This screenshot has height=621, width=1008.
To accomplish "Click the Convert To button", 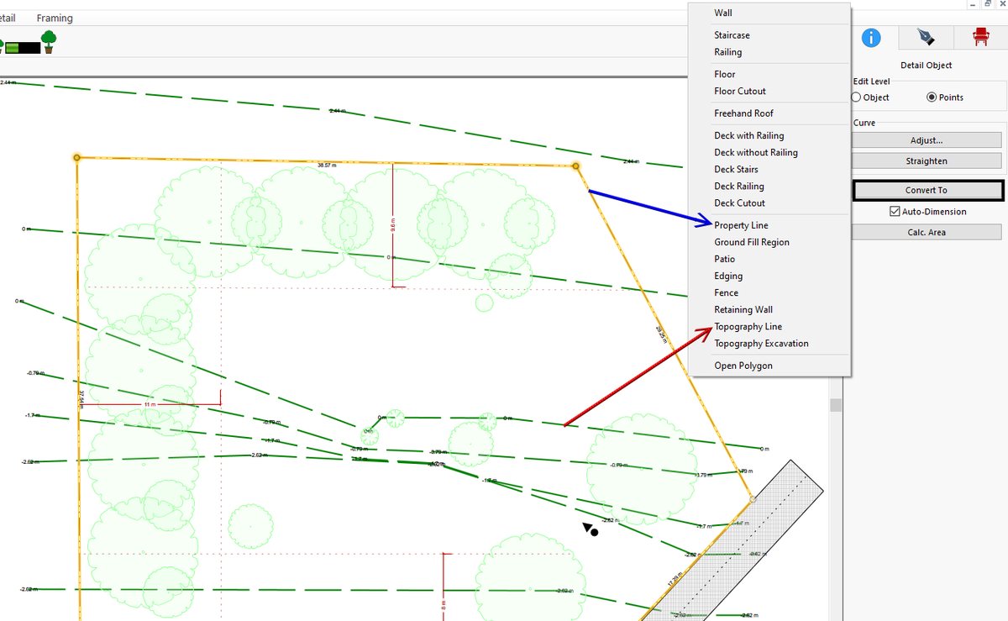I will pos(927,190).
